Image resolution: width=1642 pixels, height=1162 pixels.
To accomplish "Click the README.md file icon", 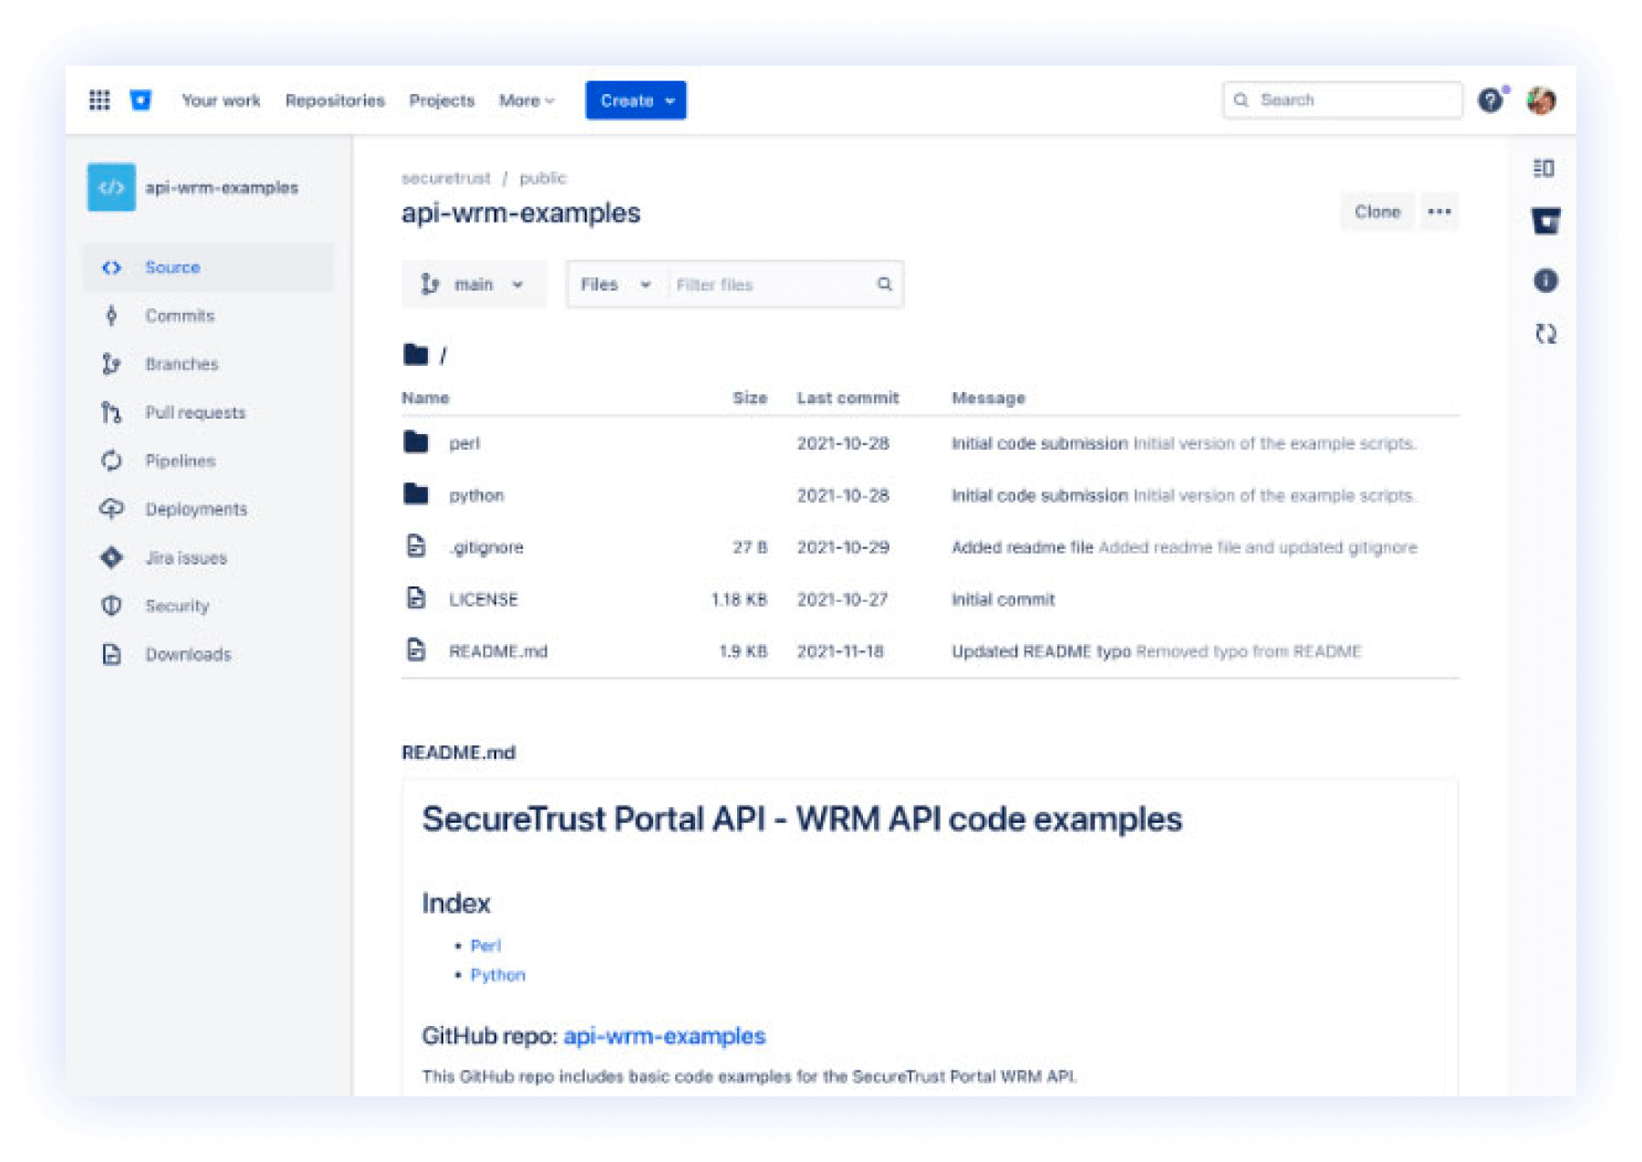I will 416,650.
